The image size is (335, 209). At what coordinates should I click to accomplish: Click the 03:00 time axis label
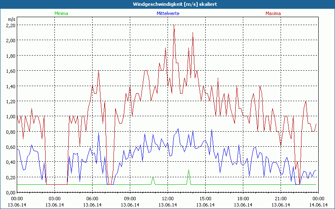click(x=55, y=199)
